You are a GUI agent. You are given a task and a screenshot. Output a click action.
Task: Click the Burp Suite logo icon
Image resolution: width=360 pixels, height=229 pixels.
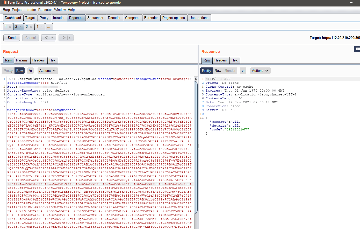(x=5, y=3)
